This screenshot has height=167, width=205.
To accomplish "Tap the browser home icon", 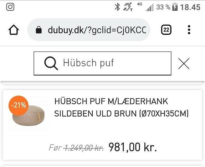I will point(14,30).
